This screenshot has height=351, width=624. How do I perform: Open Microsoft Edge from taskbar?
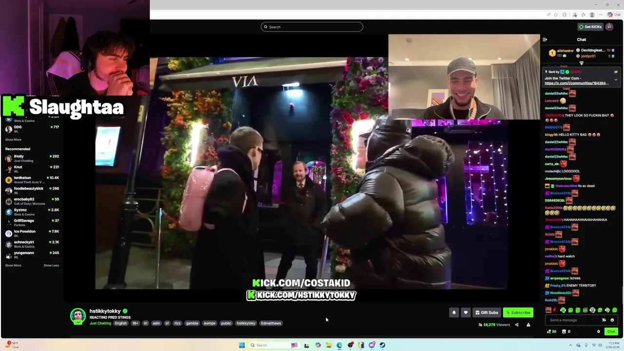tap(339, 345)
